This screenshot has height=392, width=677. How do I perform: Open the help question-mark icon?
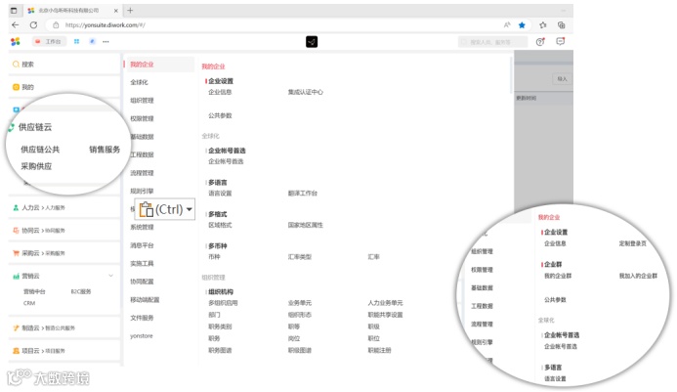point(540,41)
